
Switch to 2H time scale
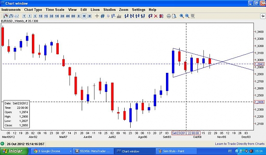[62, 16]
